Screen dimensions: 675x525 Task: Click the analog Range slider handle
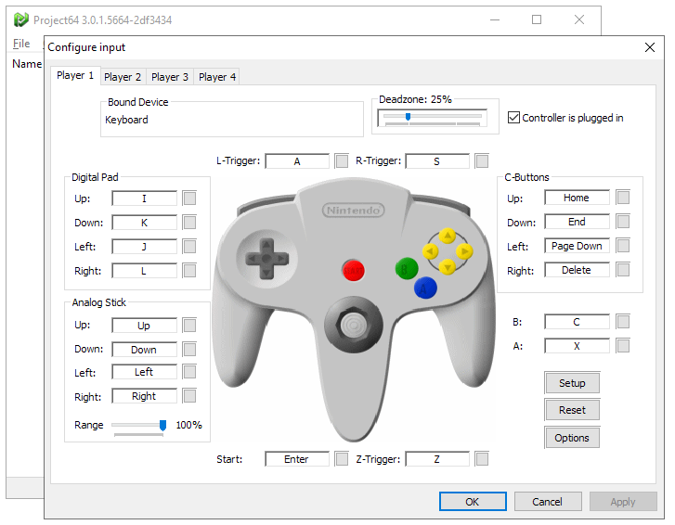point(162,425)
